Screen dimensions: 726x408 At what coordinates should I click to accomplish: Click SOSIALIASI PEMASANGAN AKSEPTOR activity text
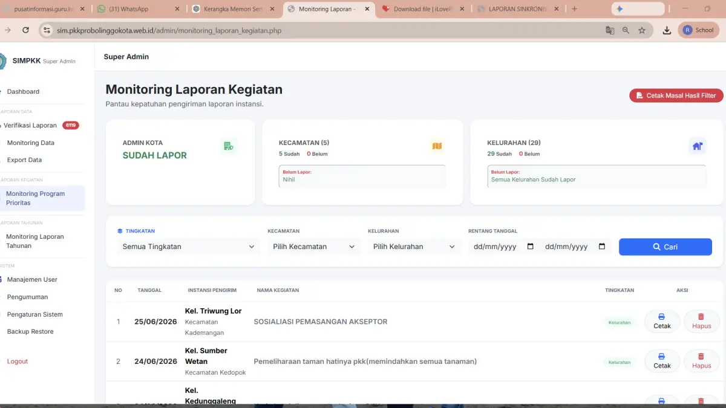click(321, 322)
